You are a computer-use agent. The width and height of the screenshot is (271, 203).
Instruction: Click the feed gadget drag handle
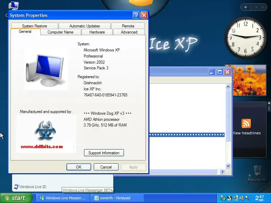point(269,108)
